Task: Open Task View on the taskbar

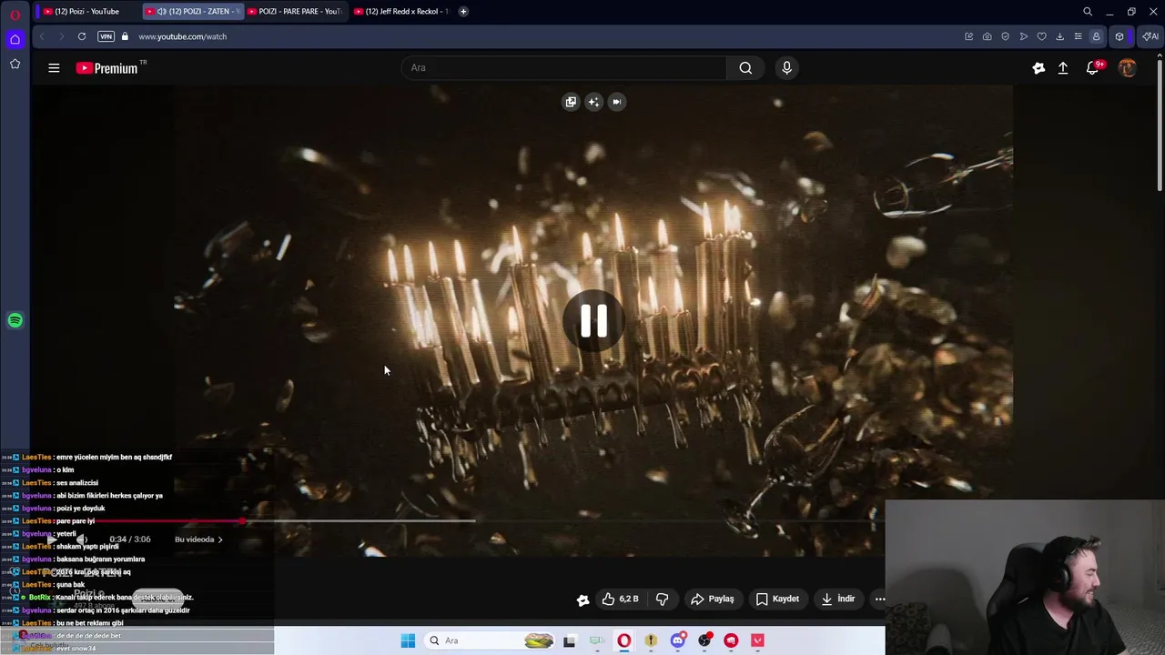Action: click(x=569, y=640)
